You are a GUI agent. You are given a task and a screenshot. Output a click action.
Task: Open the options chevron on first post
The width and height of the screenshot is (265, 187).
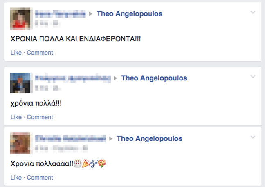[x=253, y=12]
